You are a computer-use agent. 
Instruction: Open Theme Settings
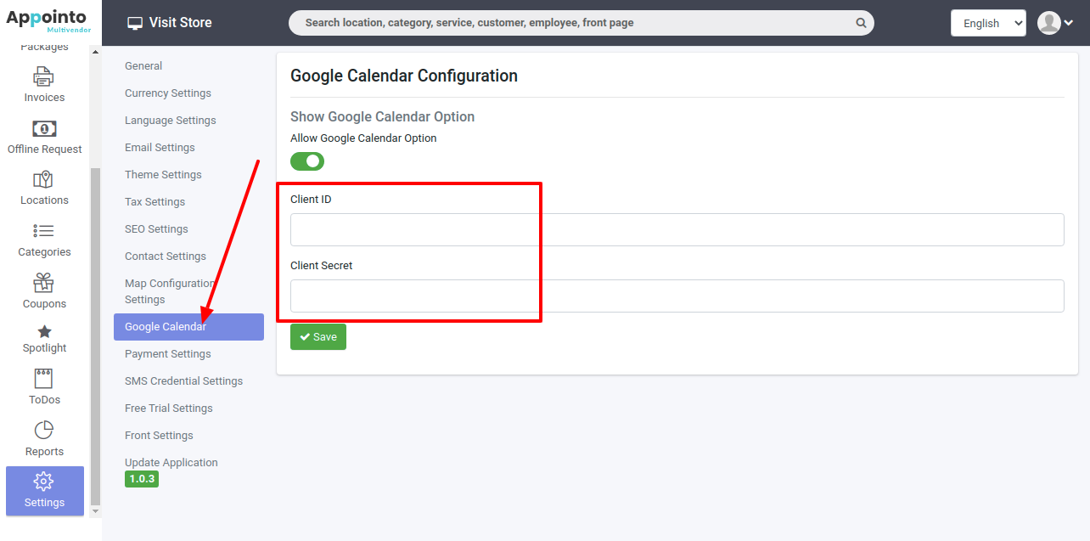point(163,175)
